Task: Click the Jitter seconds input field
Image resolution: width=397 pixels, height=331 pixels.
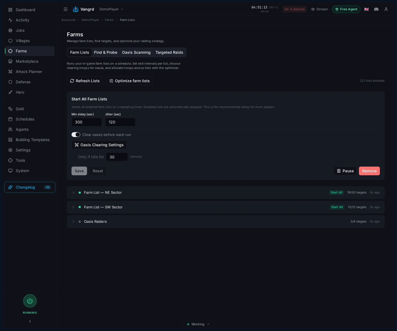Action: pyautogui.click(x=120, y=122)
